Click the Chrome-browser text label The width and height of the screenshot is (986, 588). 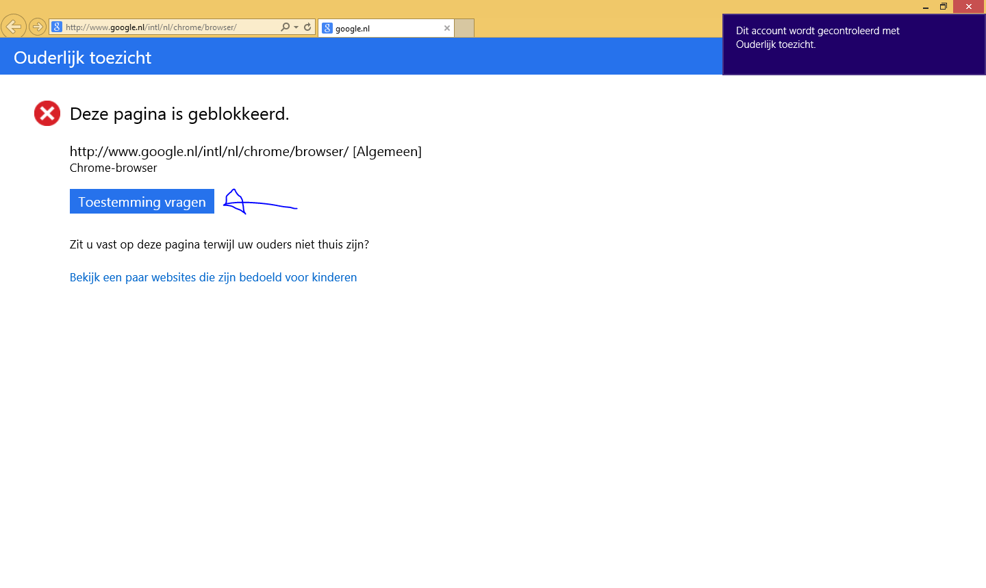113,168
